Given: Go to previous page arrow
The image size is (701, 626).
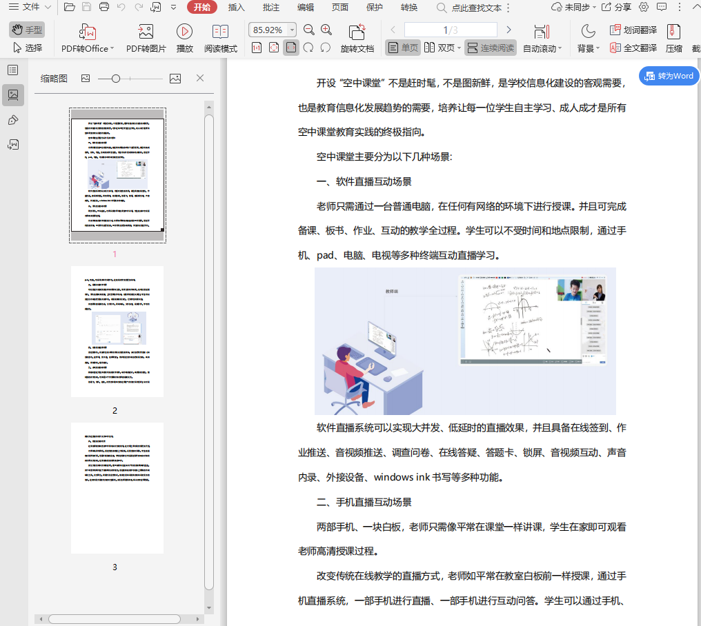Looking at the screenshot, I should point(393,30).
